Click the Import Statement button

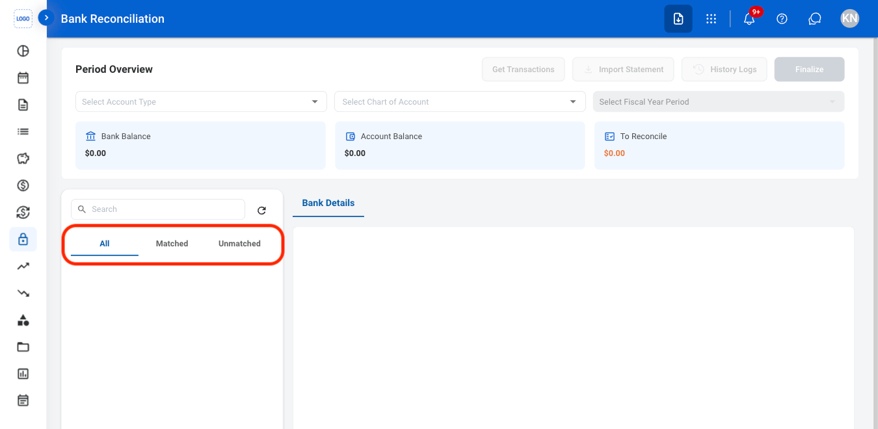(623, 70)
